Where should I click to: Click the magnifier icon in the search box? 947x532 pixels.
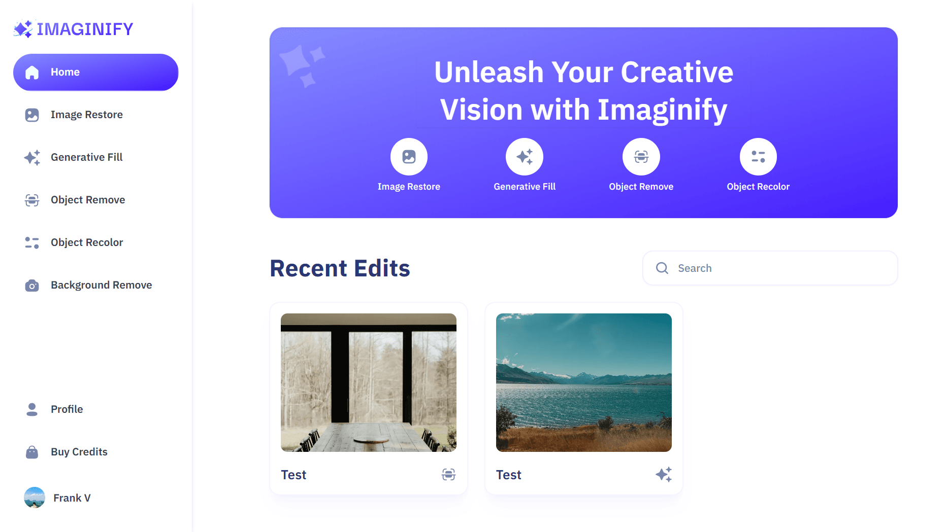662,268
